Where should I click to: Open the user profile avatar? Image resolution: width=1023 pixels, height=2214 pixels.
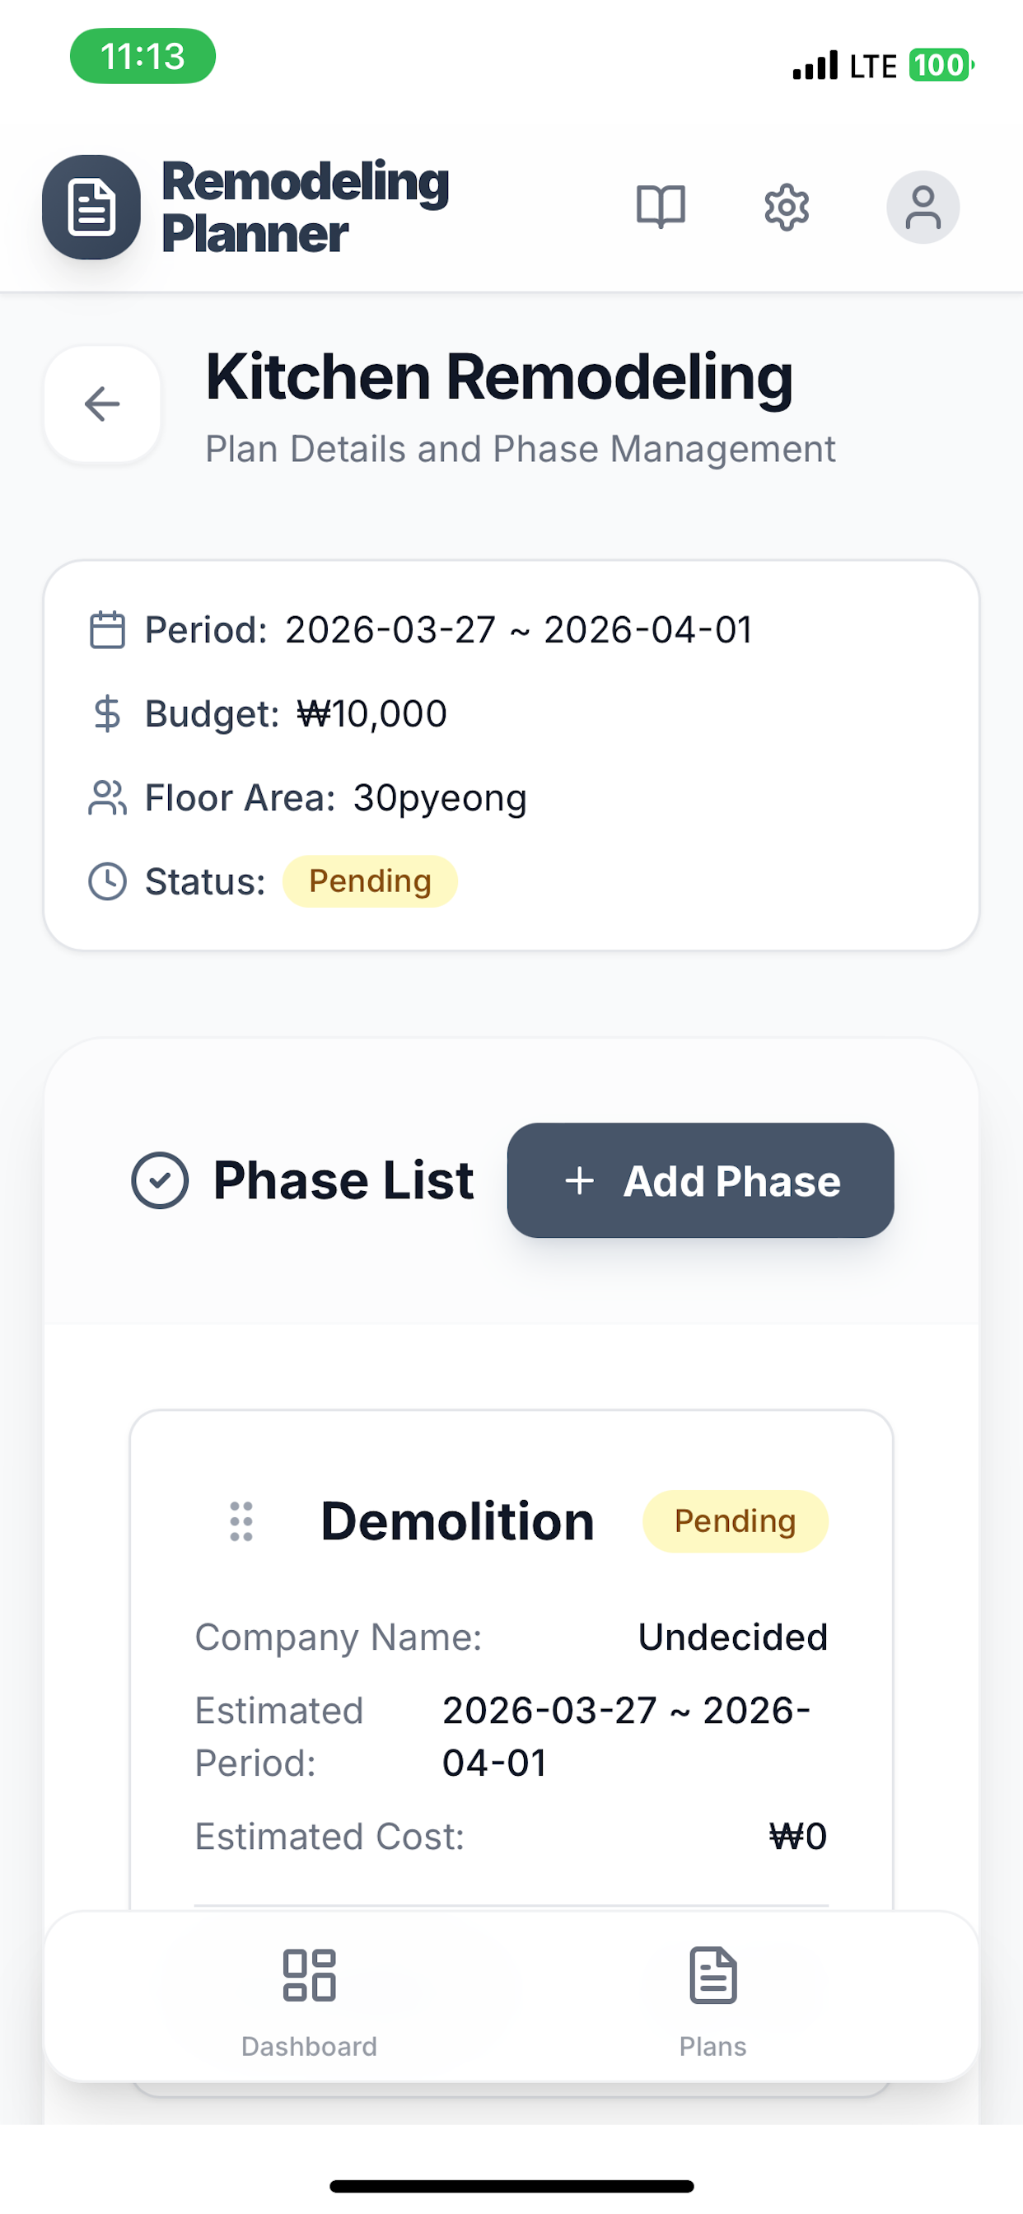pyautogui.click(x=923, y=207)
